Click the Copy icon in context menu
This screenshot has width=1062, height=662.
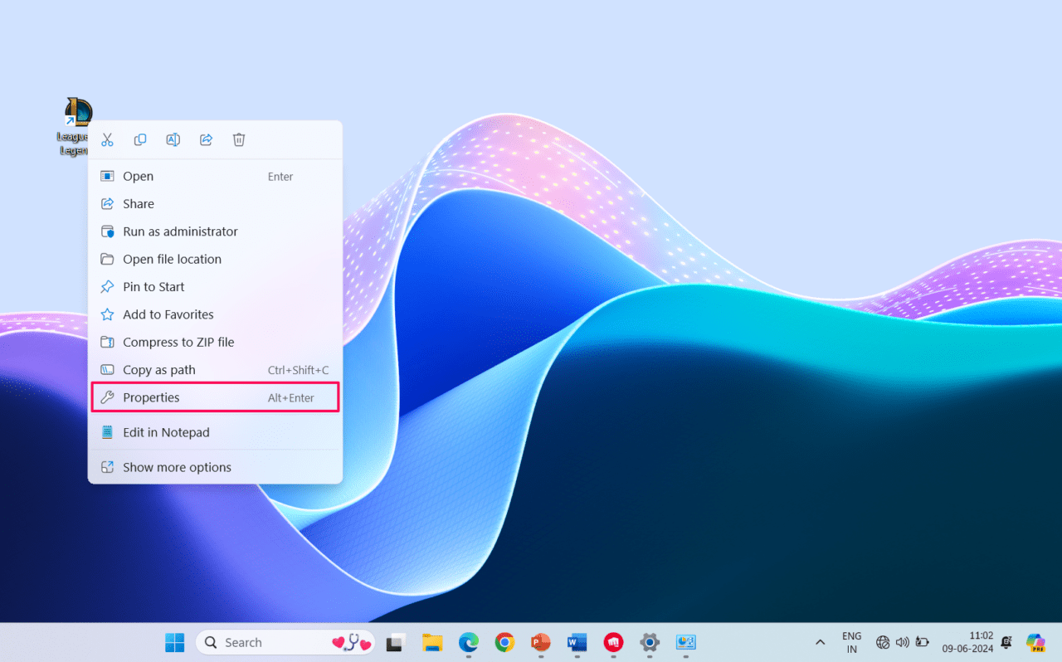pos(140,140)
